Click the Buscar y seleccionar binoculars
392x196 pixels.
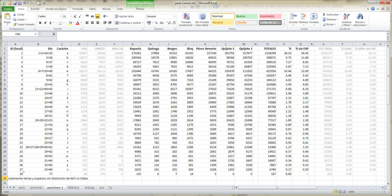(x=359, y=17)
